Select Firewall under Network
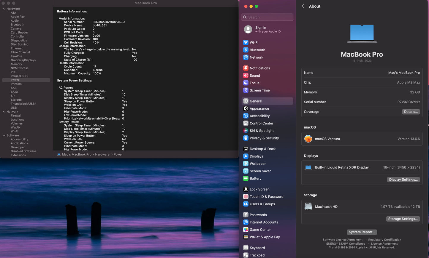The height and width of the screenshot is (258, 429). (16, 116)
